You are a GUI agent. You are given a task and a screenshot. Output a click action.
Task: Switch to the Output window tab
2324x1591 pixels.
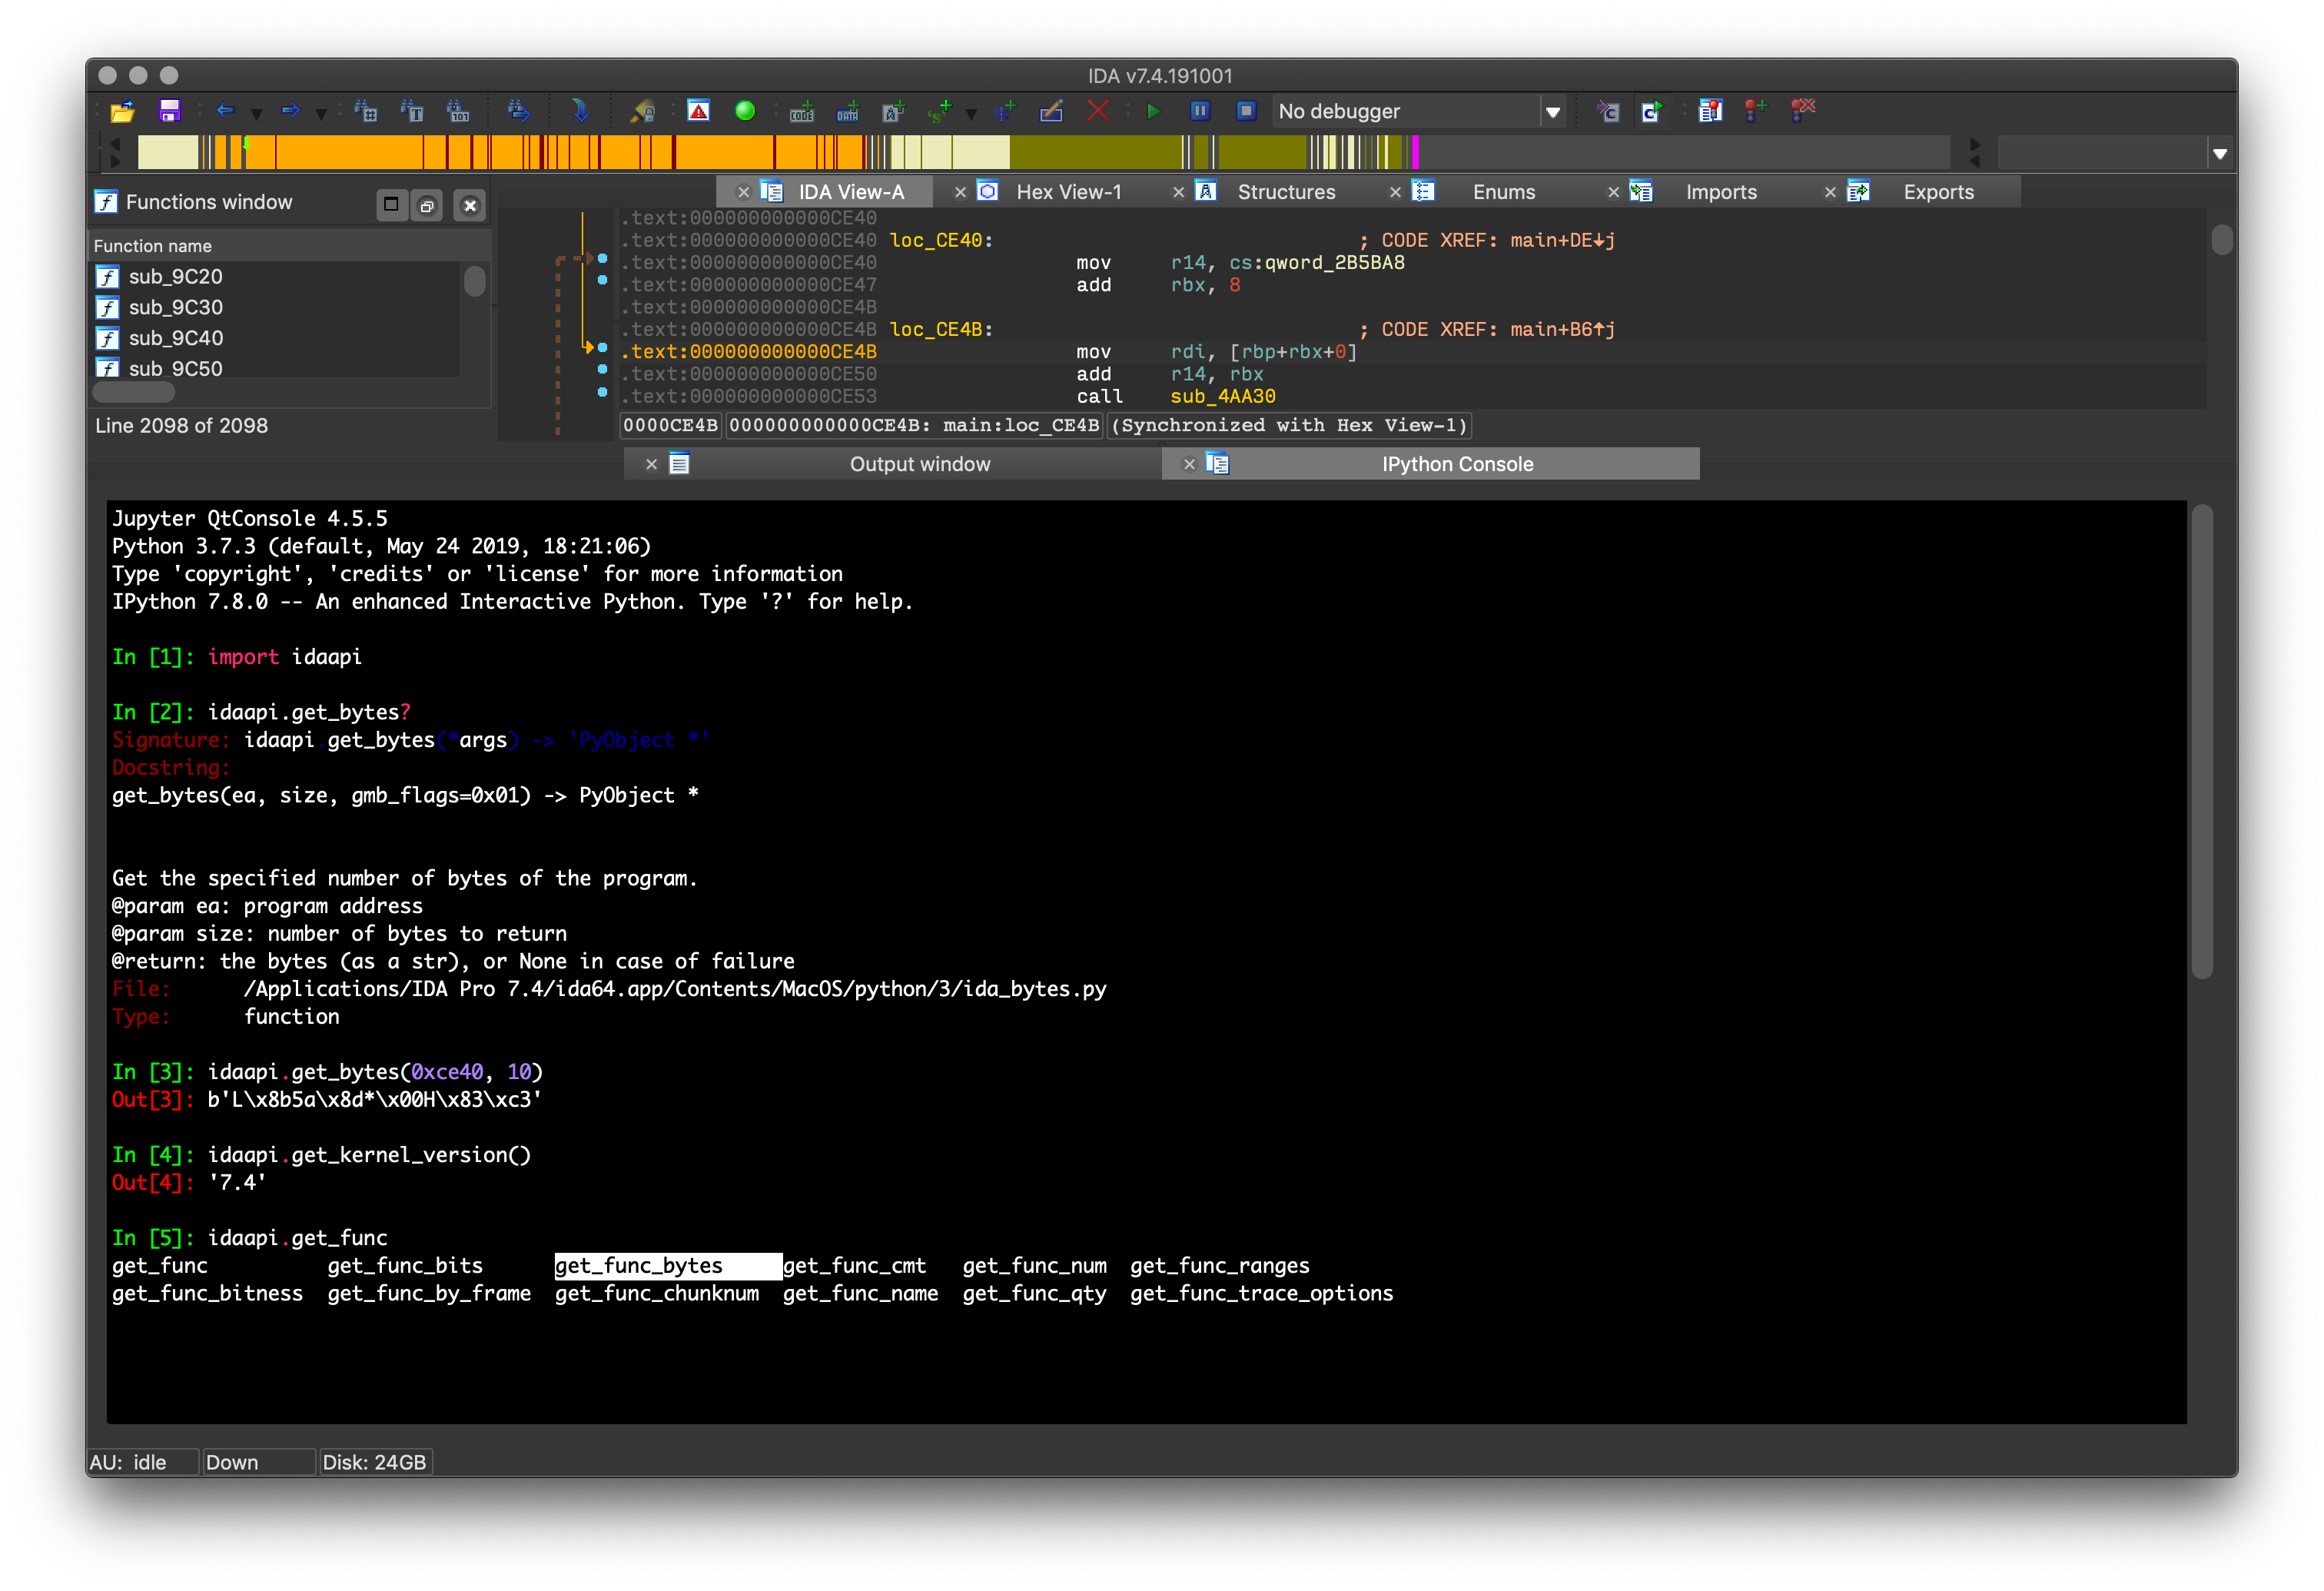[x=919, y=464]
